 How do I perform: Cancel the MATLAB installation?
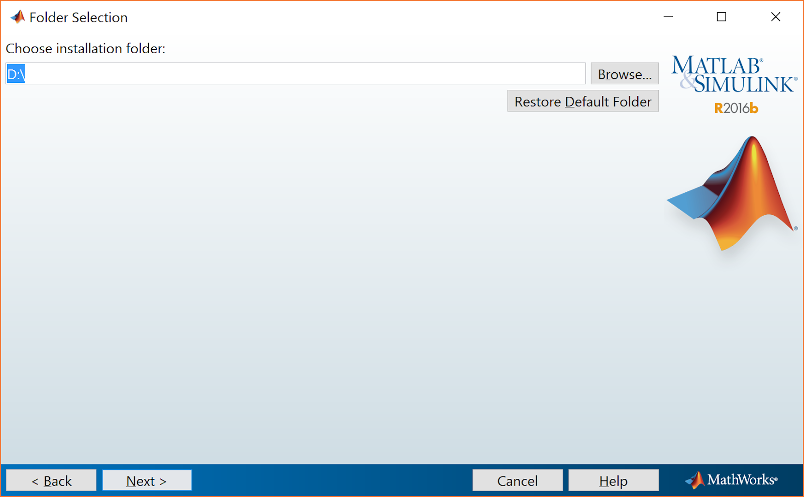coord(518,480)
